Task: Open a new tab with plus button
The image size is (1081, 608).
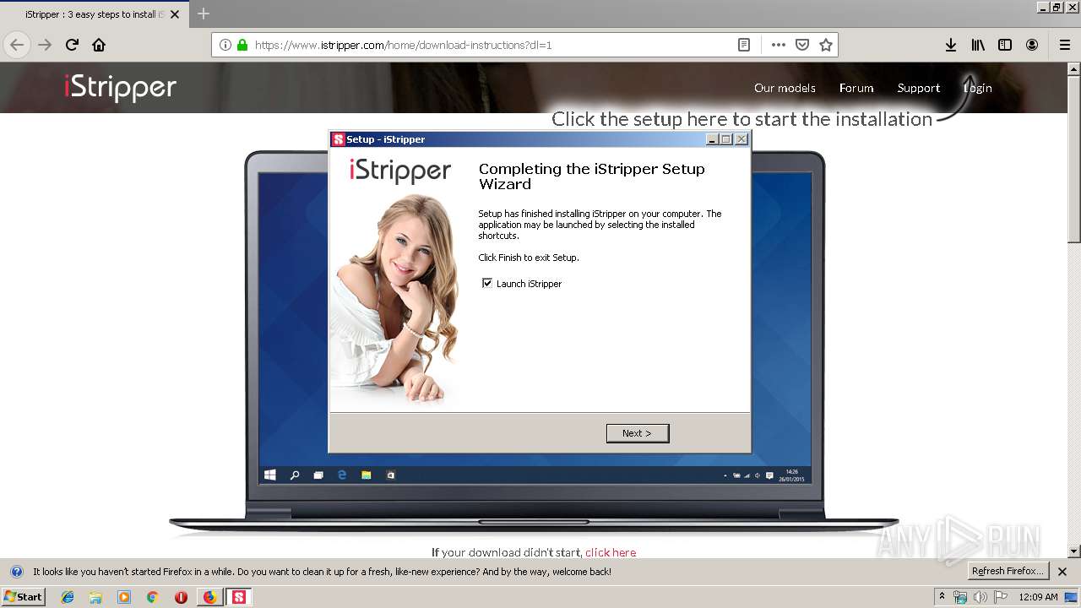Action: click(204, 14)
